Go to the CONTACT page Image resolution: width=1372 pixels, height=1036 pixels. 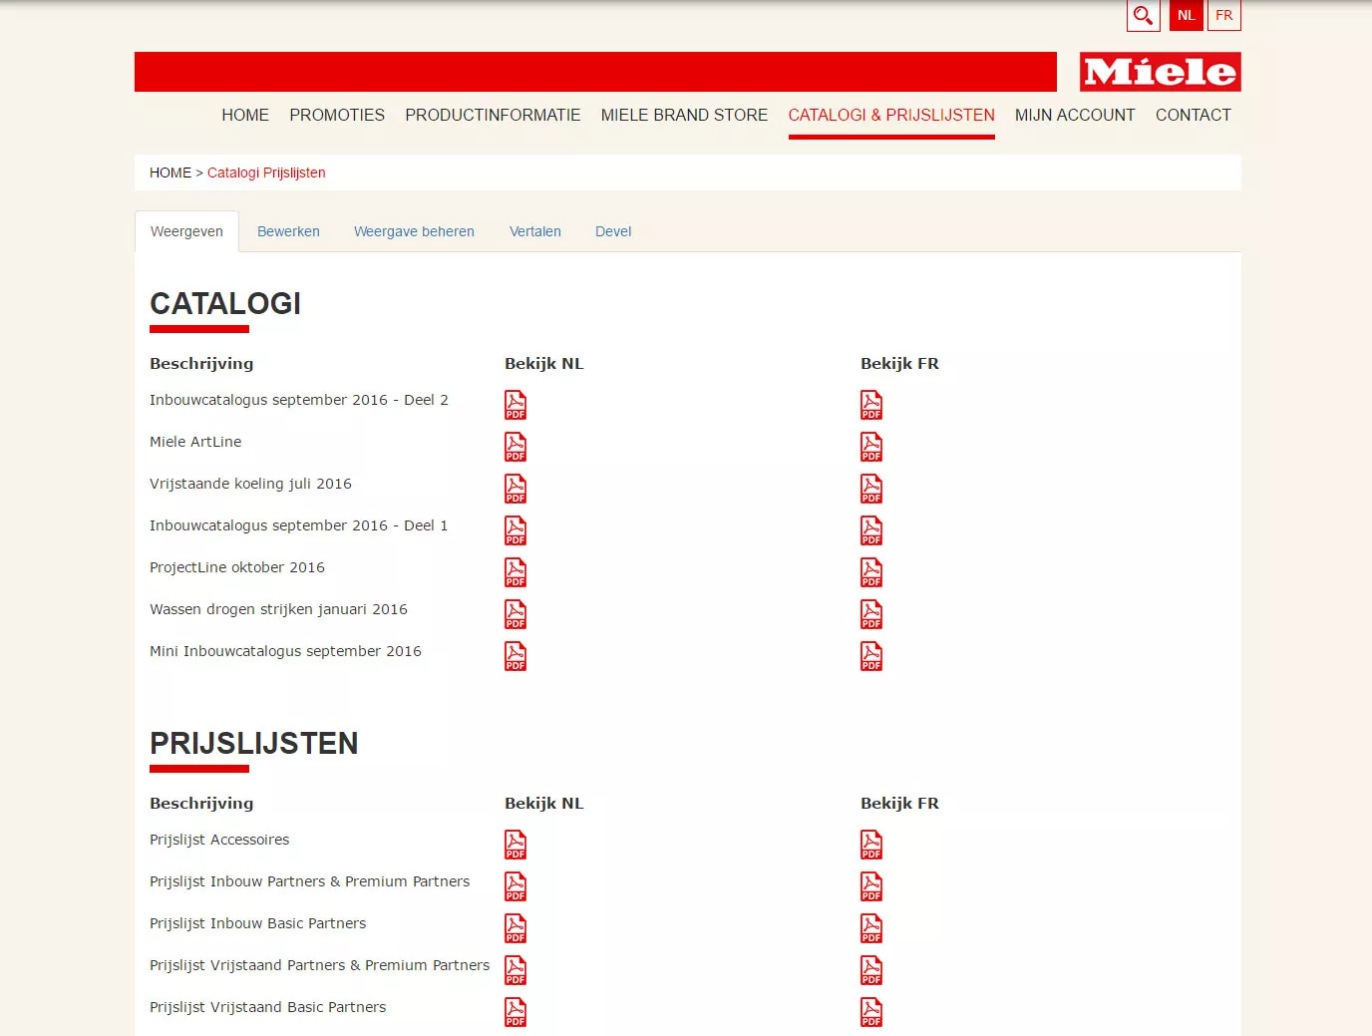(x=1194, y=115)
